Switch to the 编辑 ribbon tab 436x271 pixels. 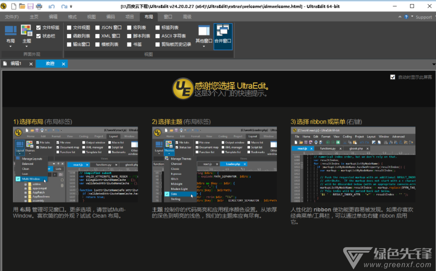click(53, 17)
